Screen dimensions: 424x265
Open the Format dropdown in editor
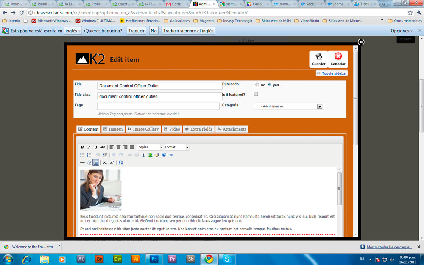[176, 147]
